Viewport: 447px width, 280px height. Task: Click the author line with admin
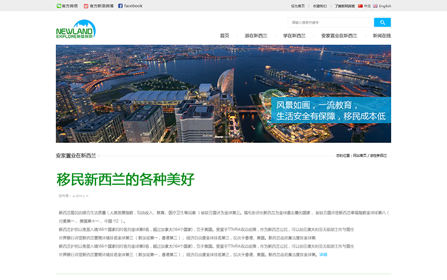pos(73,196)
